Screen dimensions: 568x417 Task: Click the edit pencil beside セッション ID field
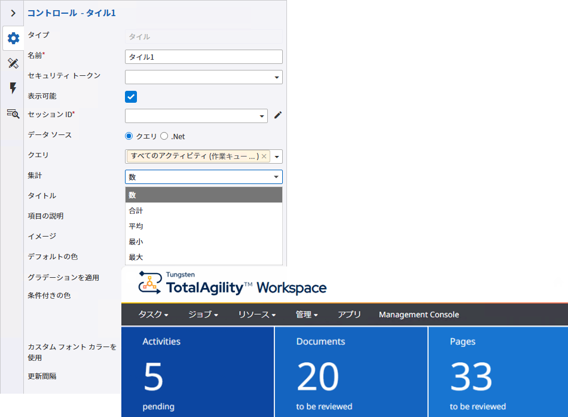(x=277, y=115)
